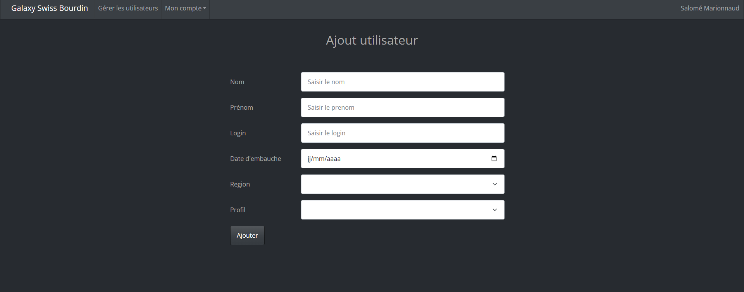The width and height of the screenshot is (744, 292).
Task: Open the calendar picker in the date field
Action: click(494, 159)
